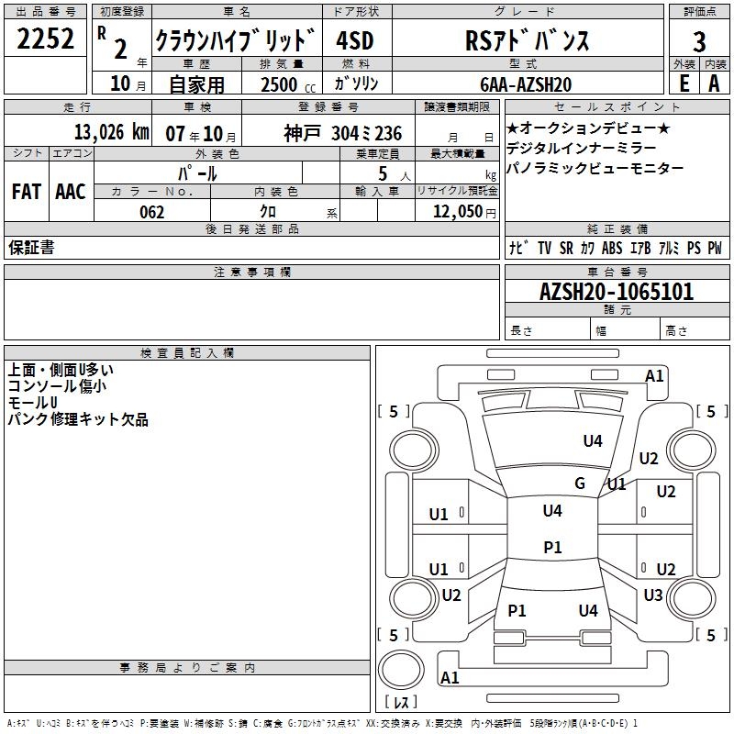Click the U4 mark on the trunk lid
Image resolution: width=734 pixels, height=734 pixels.
pyautogui.click(x=588, y=610)
